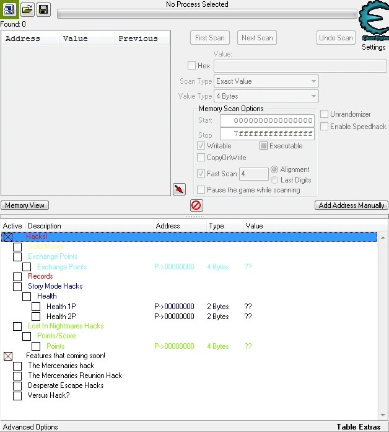Click the ?? value of Health 1P
The height and width of the screenshot is (432, 389).
248,307
